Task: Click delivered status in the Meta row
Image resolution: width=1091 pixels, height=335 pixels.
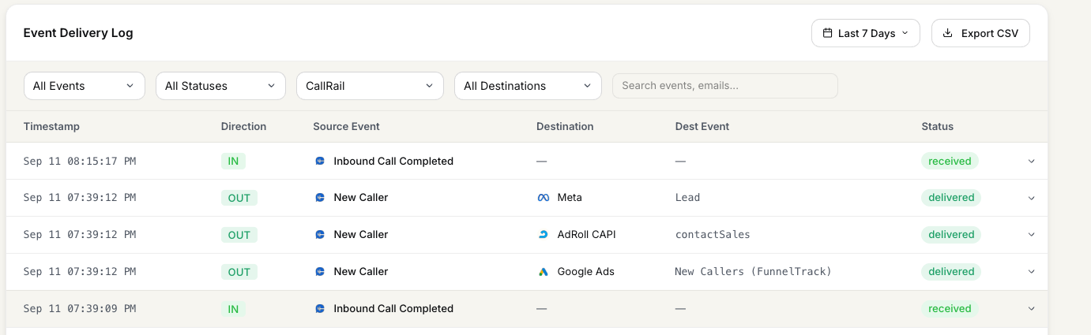Action: click(x=951, y=198)
